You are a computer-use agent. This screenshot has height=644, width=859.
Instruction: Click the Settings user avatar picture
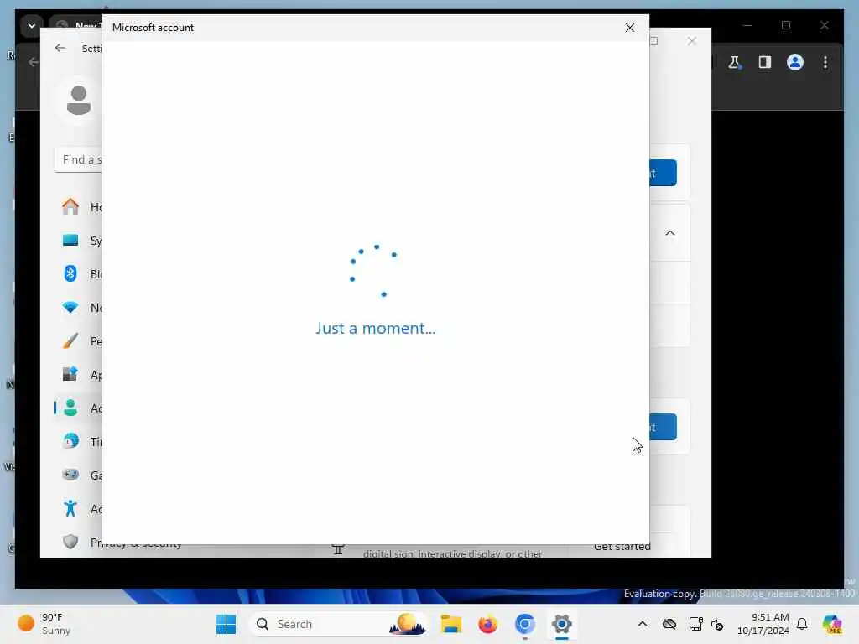point(79,101)
